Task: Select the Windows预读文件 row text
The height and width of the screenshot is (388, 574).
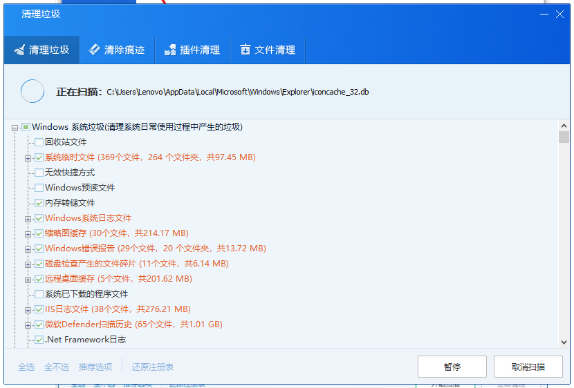Action: click(80, 188)
